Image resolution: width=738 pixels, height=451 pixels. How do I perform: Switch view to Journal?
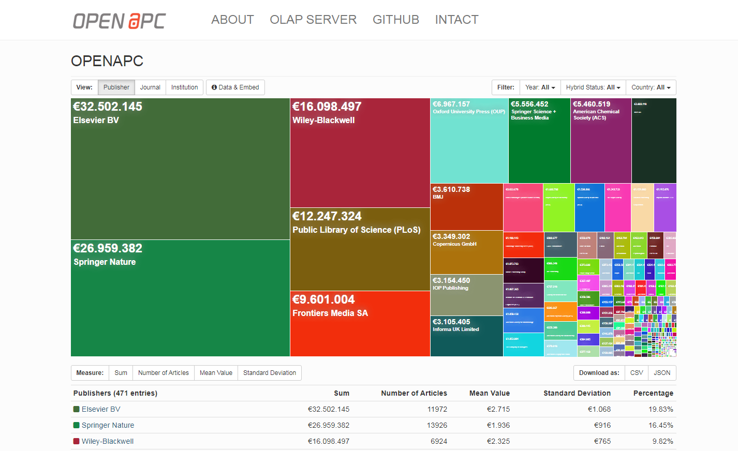pyautogui.click(x=150, y=87)
